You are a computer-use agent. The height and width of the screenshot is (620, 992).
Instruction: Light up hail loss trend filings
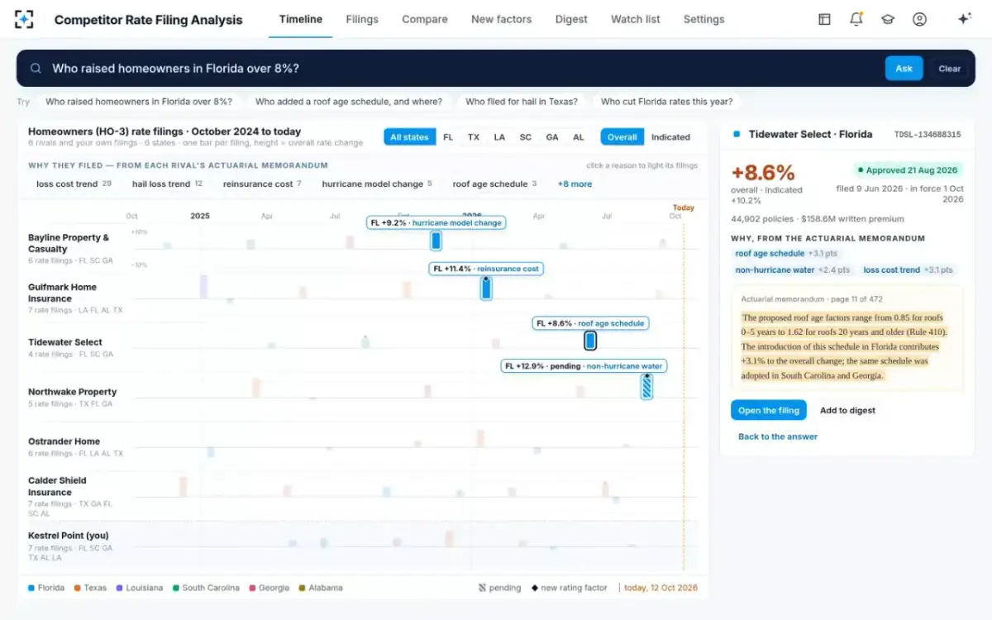click(x=167, y=184)
